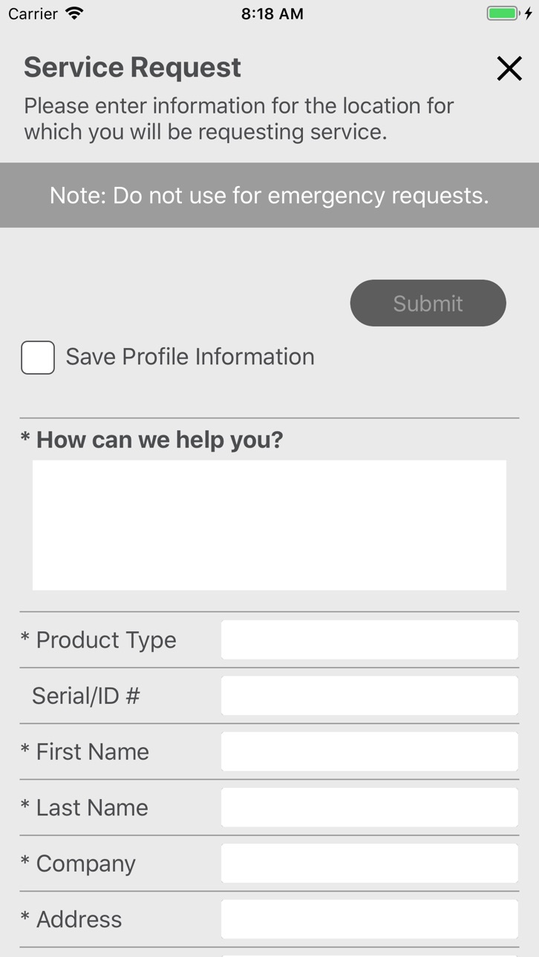Enable the Save Profile Information checkbox
Image resolution: width=539 pixels, height=957 pixels.
click(38, 358)
